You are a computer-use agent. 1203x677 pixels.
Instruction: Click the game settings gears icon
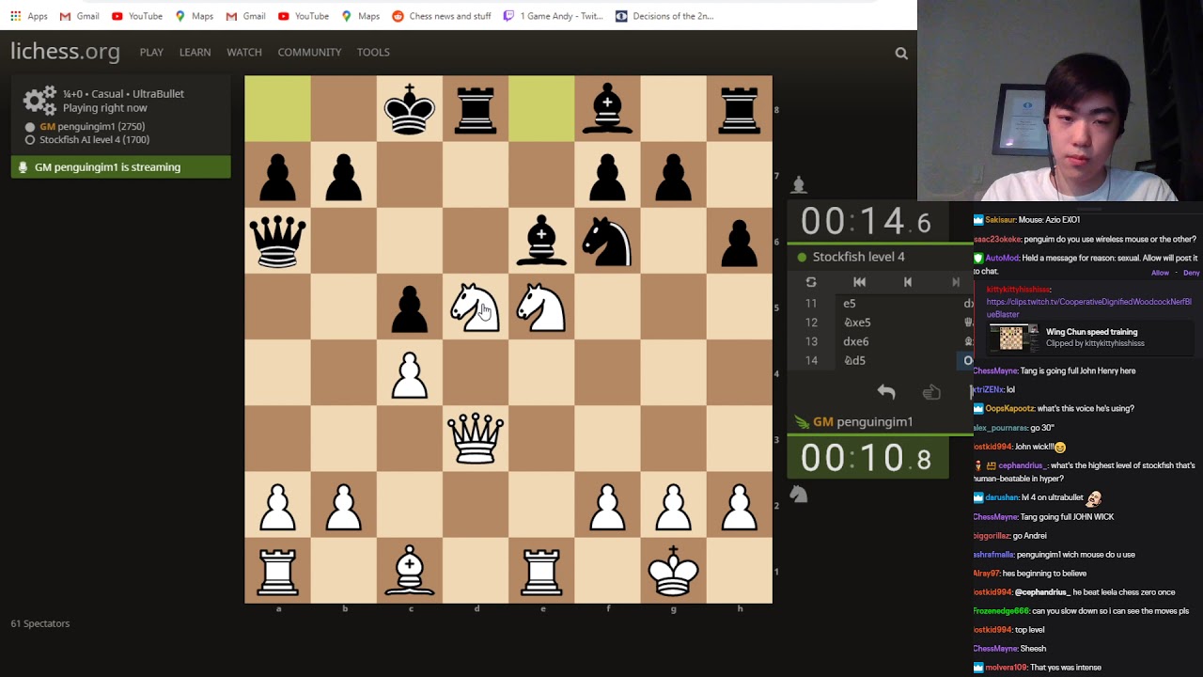pos(39,101)
